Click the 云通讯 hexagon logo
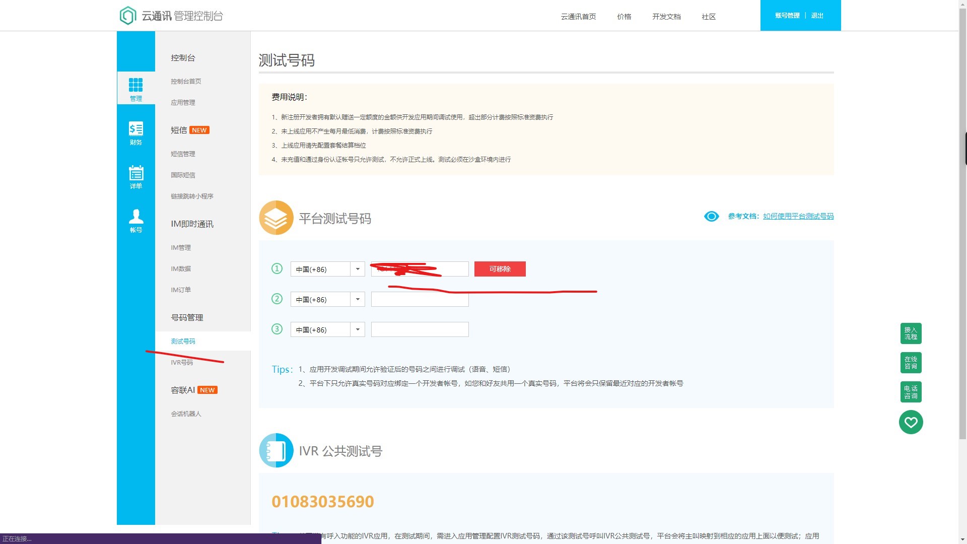 [128, 16]
